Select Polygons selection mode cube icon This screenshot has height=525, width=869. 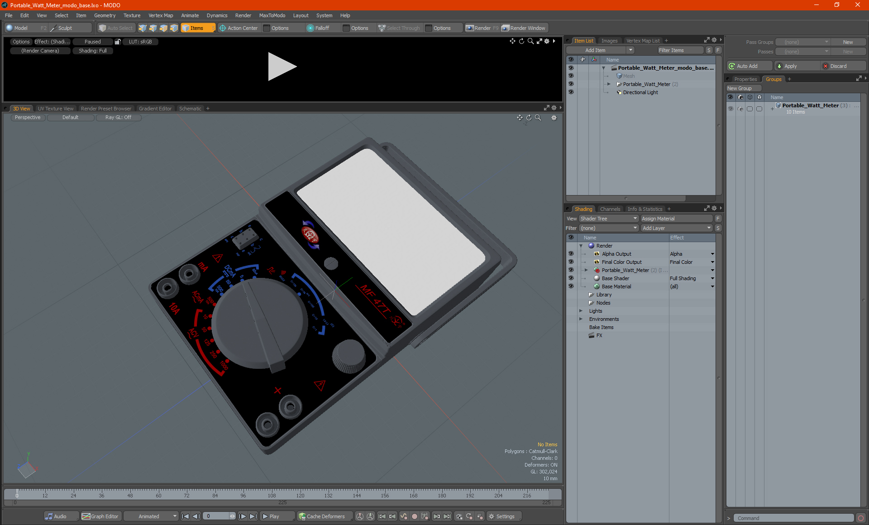click(x=163, y=28)
